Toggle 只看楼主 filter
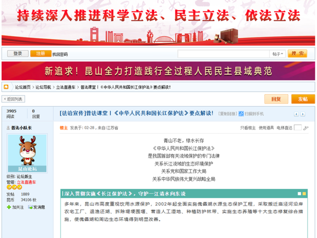This screenshot has height=238, width=317. [x=248, y=128]
